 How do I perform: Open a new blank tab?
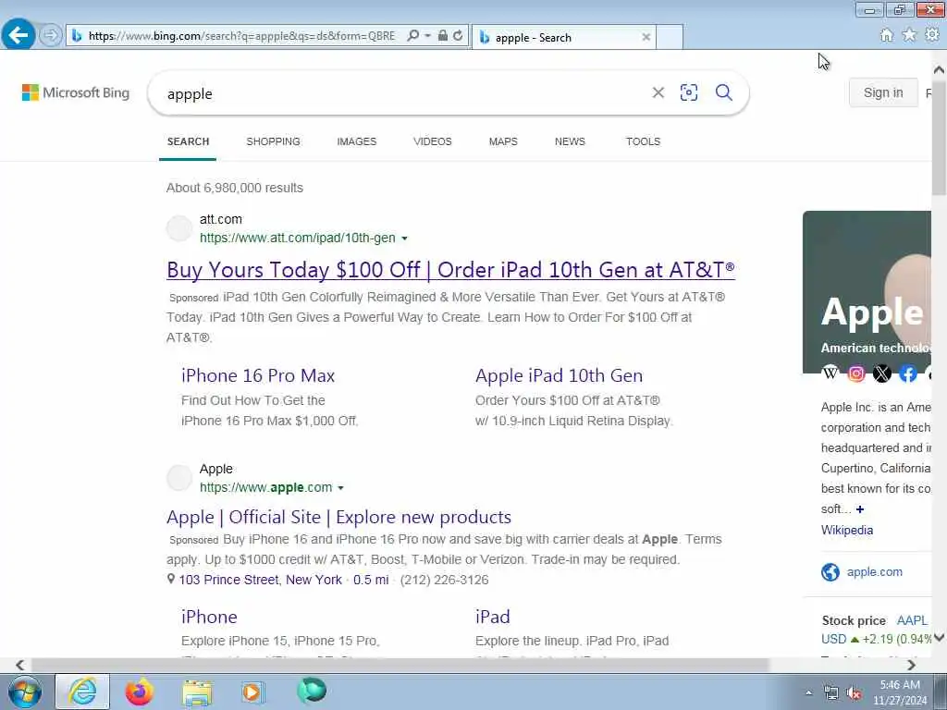pyautogui.click(x=670, y=37)
